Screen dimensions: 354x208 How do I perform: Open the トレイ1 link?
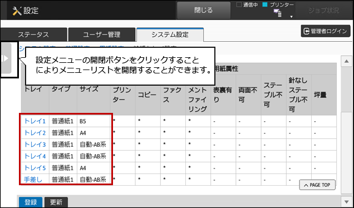point(35,121)
